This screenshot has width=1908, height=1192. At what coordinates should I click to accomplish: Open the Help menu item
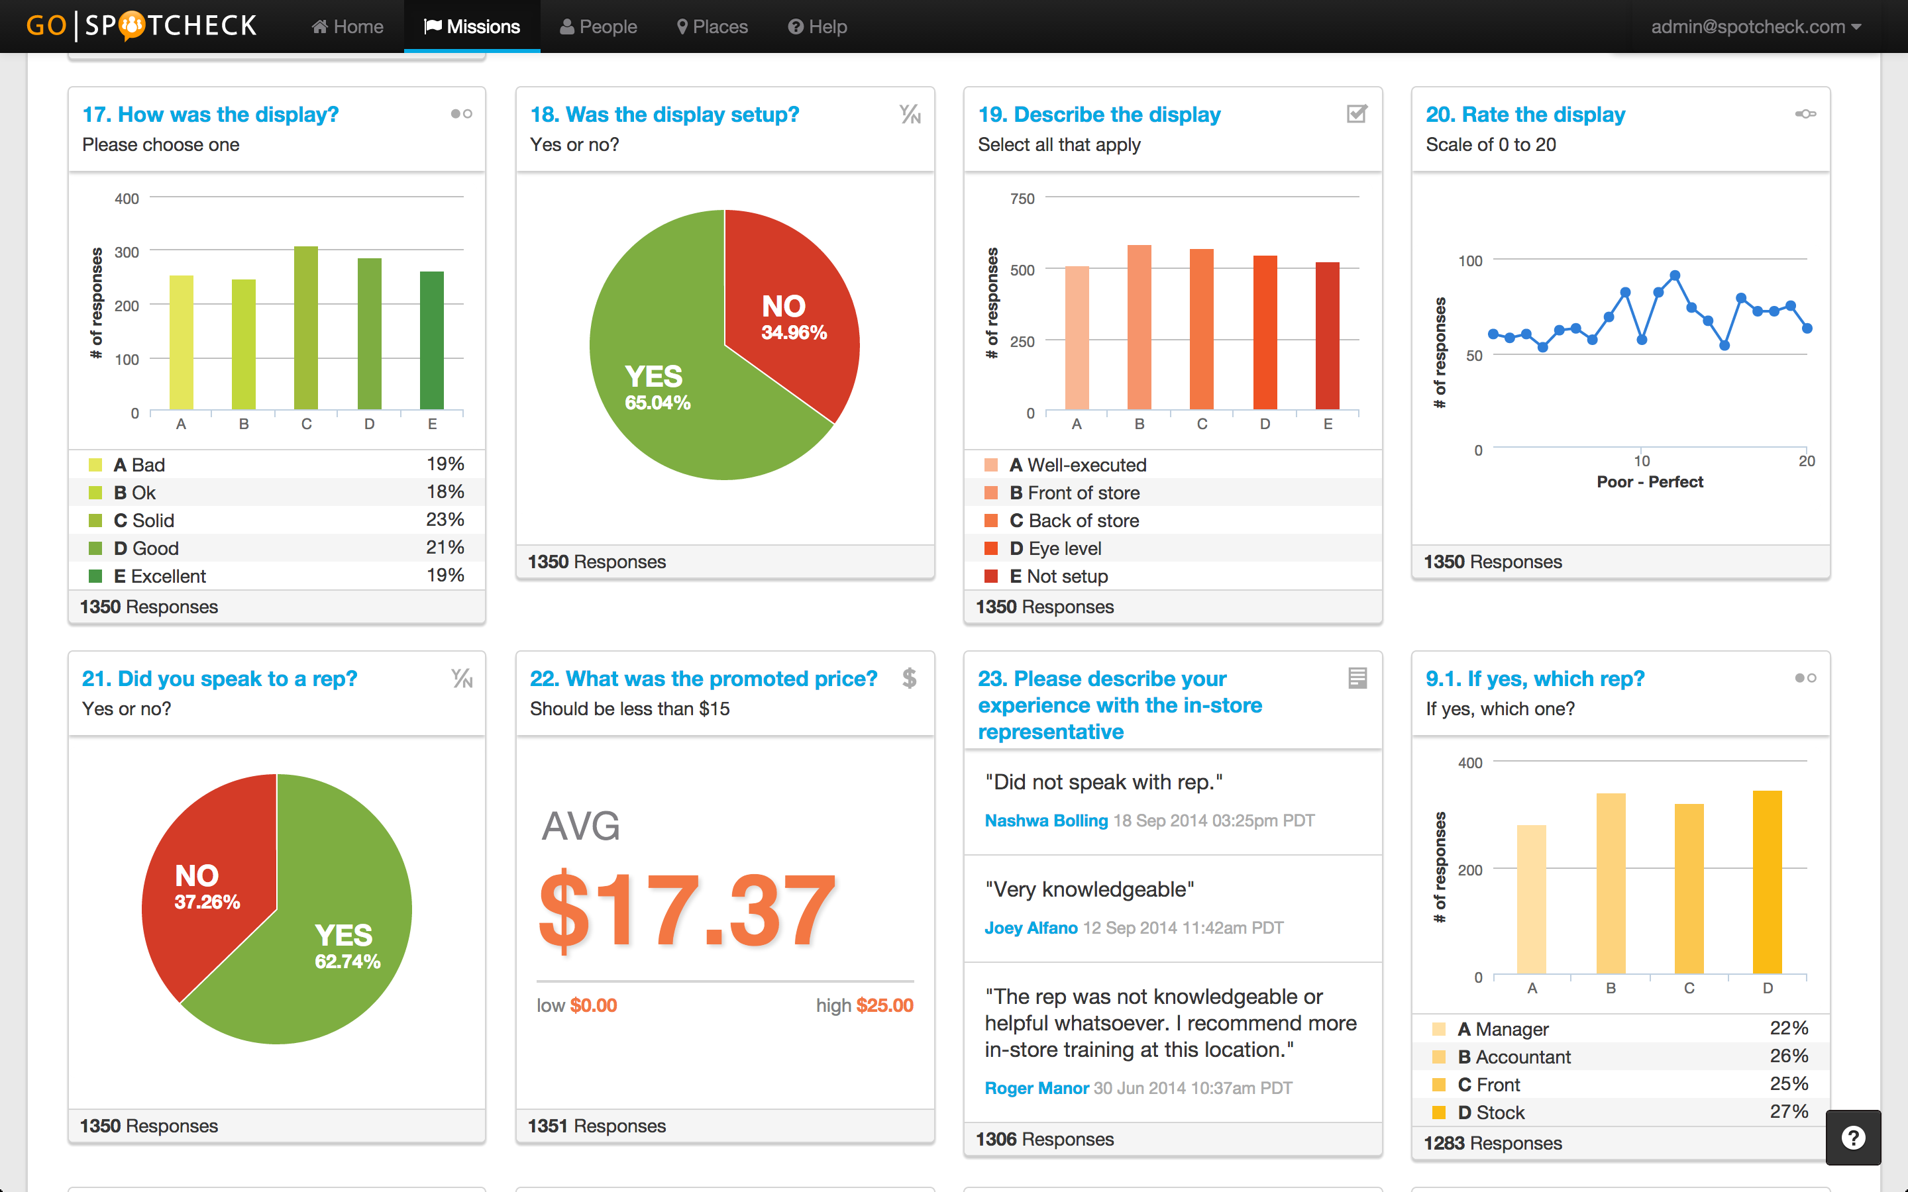coord(818,26)
